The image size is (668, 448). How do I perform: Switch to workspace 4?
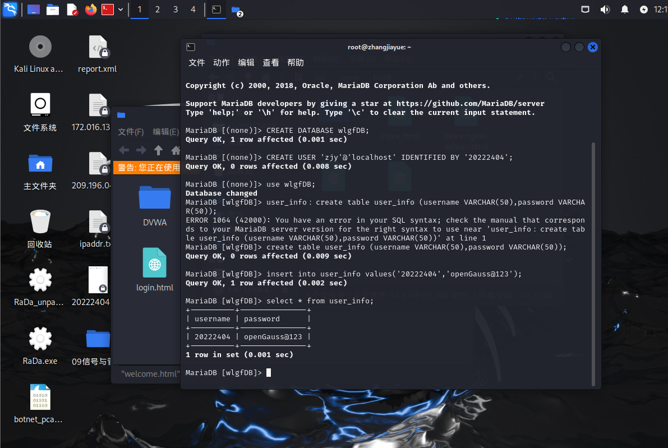pos(193,10)
